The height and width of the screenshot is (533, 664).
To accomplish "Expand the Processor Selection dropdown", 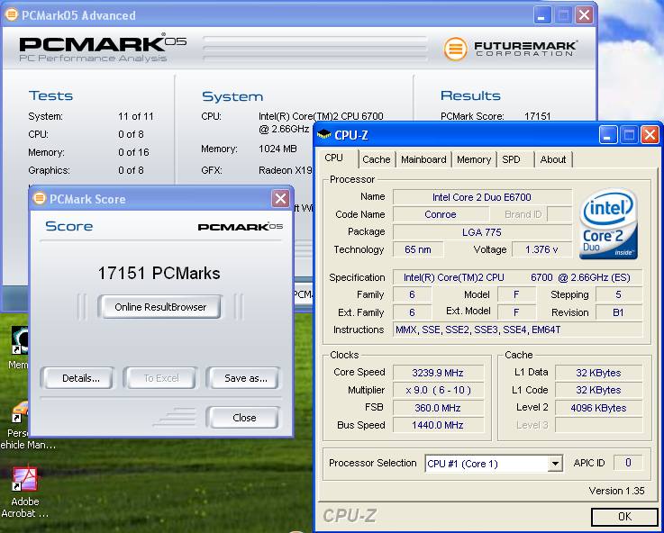I will (555, 464).
